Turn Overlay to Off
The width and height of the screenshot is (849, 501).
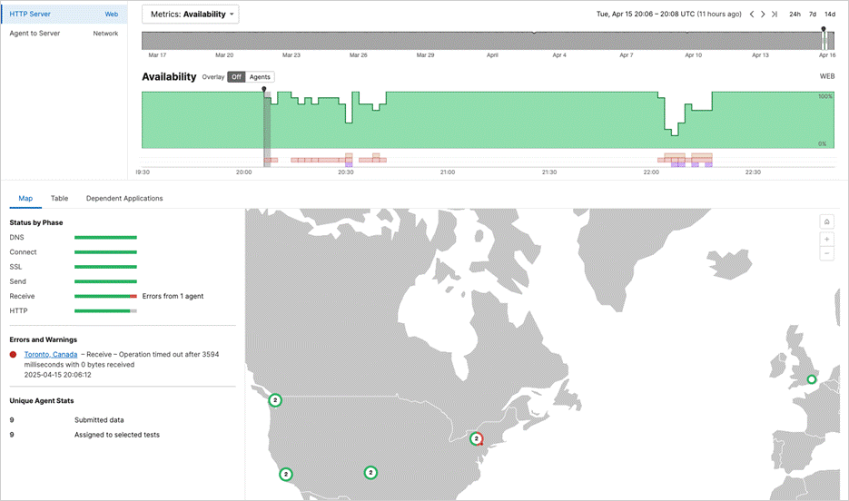[236, 77]
